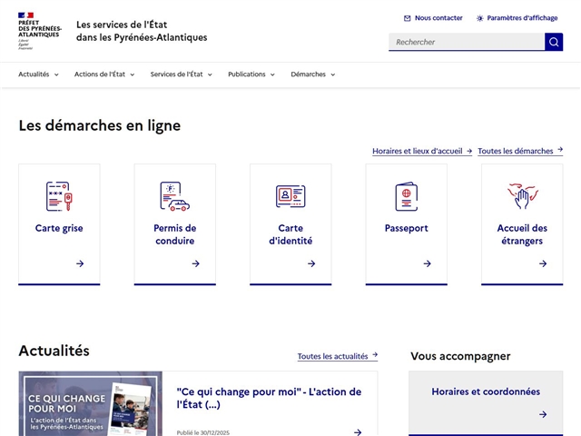Click the Carte d'identité icon
Screen dimensions: 581x436
click(x=290, y=196)
